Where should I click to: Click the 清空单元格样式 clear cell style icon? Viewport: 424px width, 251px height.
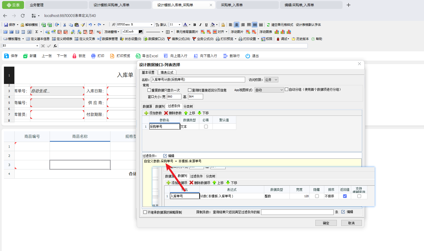(x=268, y=25)
